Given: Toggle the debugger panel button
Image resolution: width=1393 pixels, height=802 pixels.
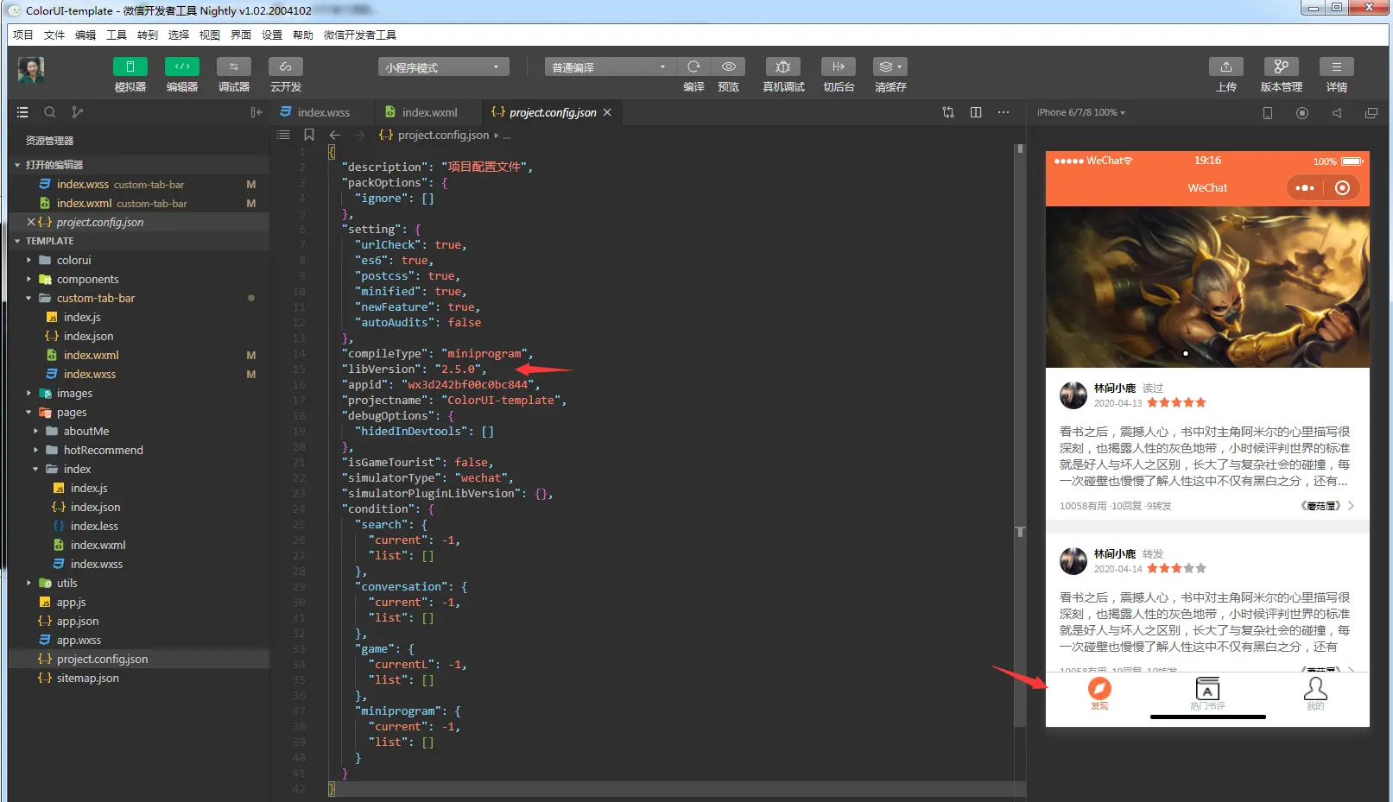Looking at the screenshot, I should [234, 66].
